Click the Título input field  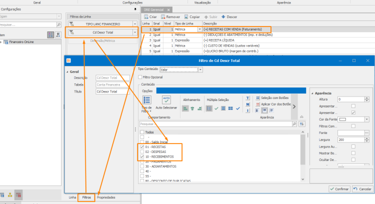(112, 91)
